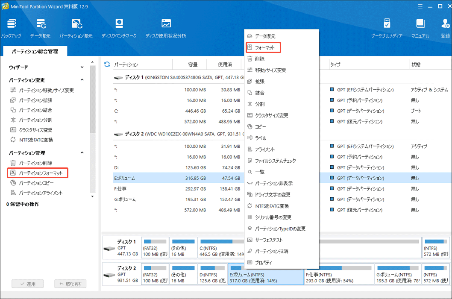Viewport: 452px width, 299px height.
Task: Click the 登録 user icon
Action: coord(445,29)
